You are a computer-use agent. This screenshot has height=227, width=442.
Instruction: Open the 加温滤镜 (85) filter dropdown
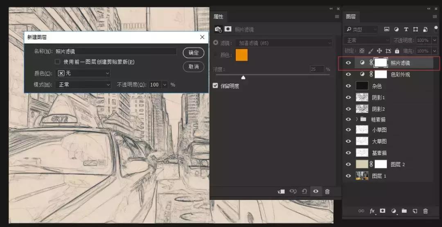(284, 43)
